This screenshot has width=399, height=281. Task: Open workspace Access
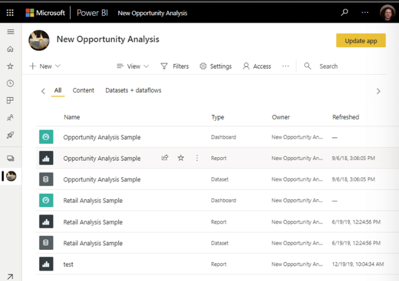pyautogui.click(x=257, y=66)
